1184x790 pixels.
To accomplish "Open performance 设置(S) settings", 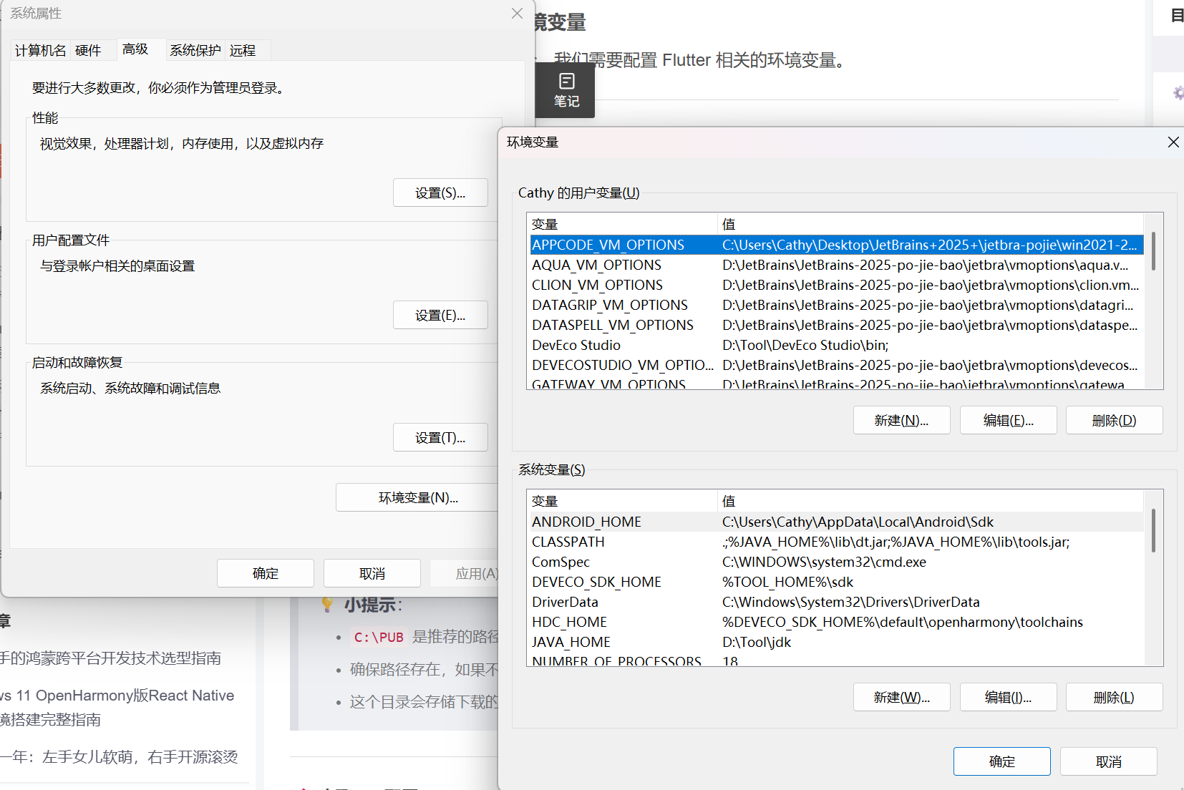I will point(440,193).
